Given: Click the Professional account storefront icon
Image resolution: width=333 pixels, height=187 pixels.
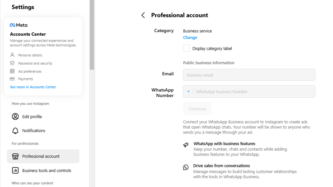Looking at the screenshot, I should click(15, 156).
